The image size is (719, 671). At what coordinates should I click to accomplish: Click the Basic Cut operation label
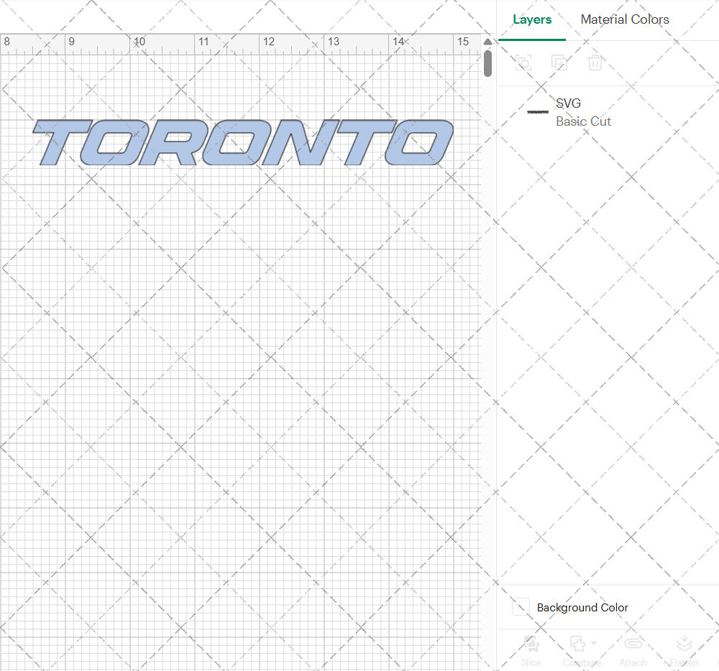(x=583, y=121)
